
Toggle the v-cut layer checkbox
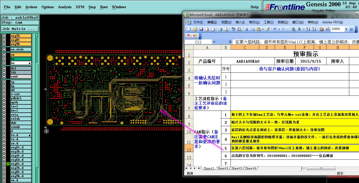4,94
